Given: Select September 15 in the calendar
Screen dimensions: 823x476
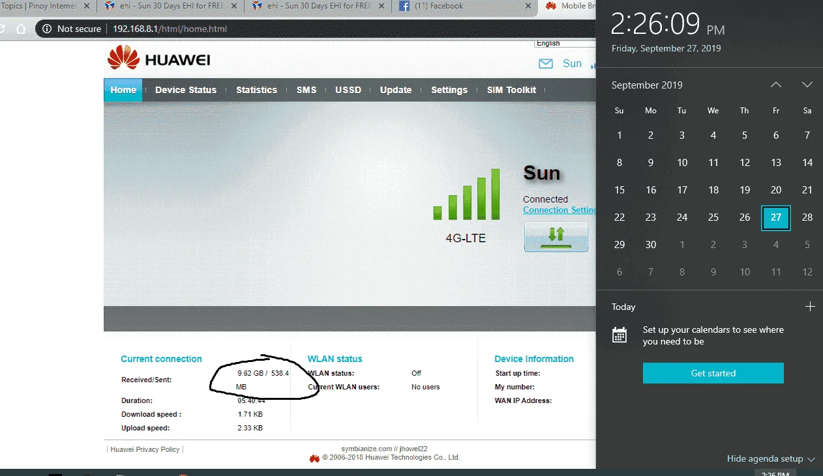Looking at the screenshot, I should click(x=620, y=190).
